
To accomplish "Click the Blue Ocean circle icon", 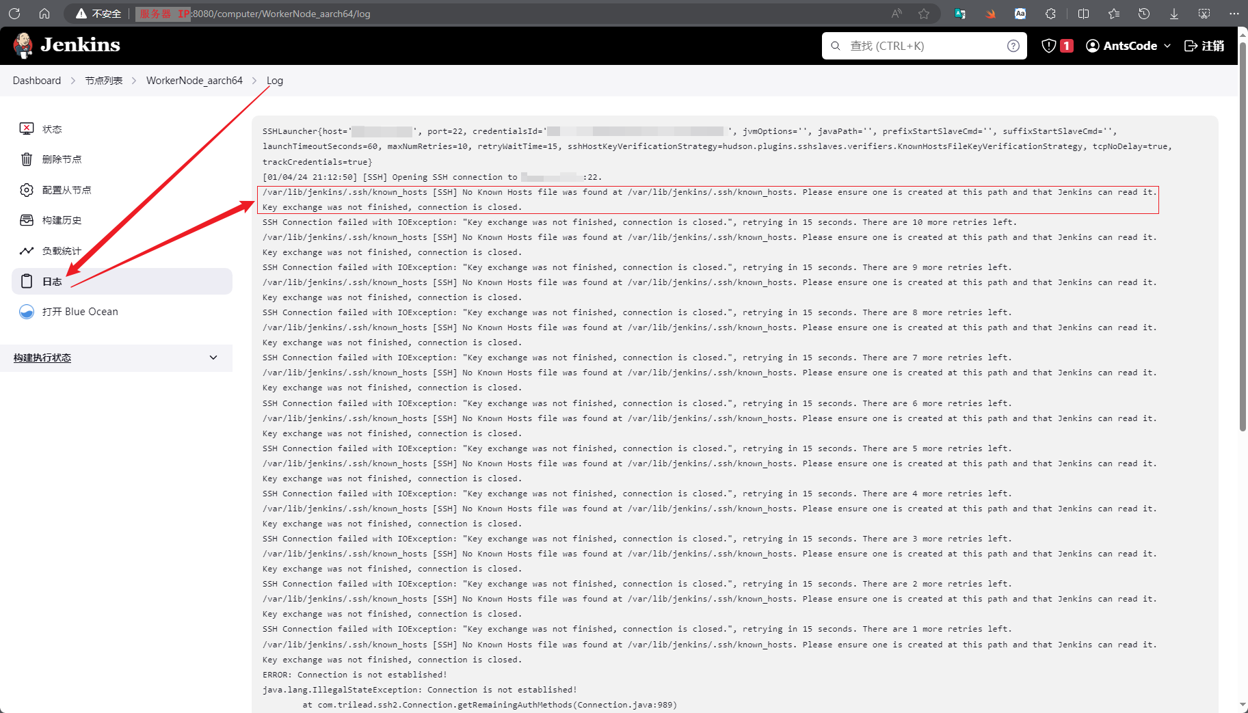I will (27, 312).
